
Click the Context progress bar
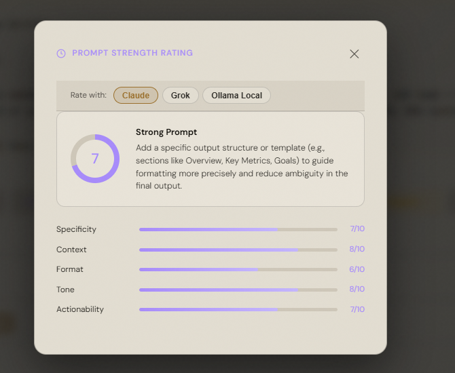(238, 250)
